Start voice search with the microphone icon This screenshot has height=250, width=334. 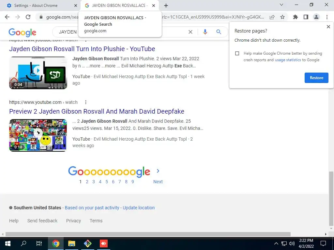[205, 32]
